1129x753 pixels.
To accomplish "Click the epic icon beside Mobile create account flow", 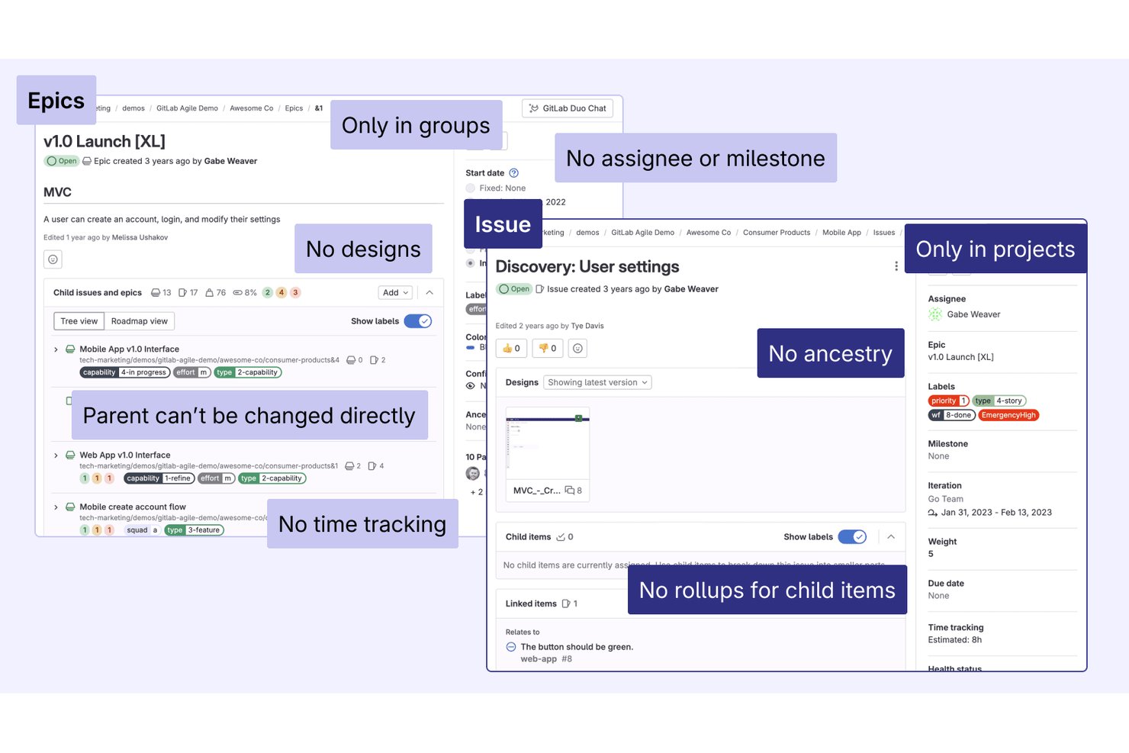I will (70, 507).
